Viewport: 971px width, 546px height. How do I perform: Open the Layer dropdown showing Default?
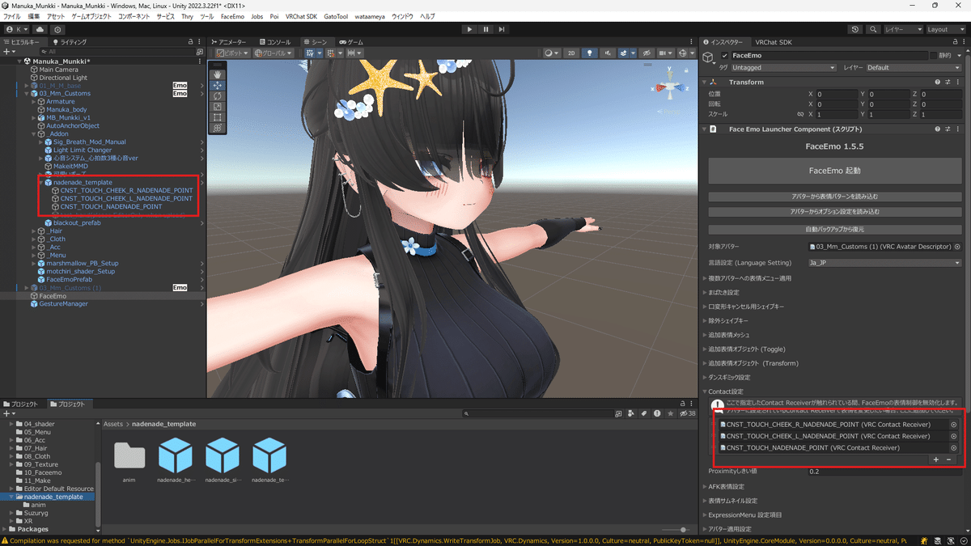coord(914,68)
